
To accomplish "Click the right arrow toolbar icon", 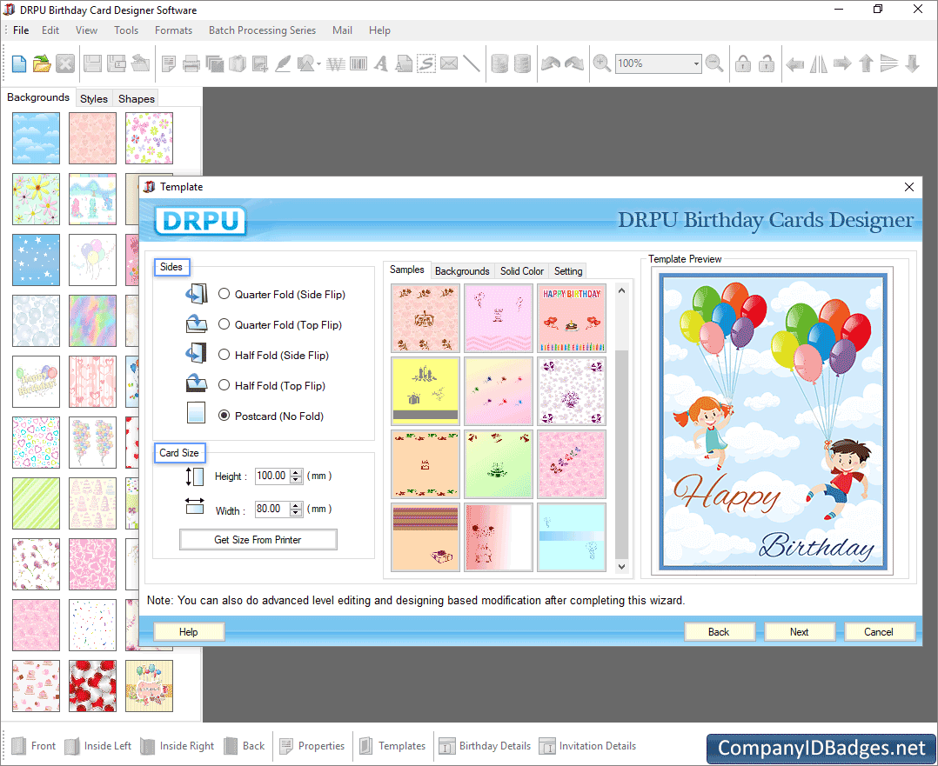I will pos(841,63).
